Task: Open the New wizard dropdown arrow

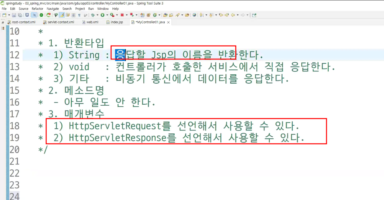Action: [9, 15]
